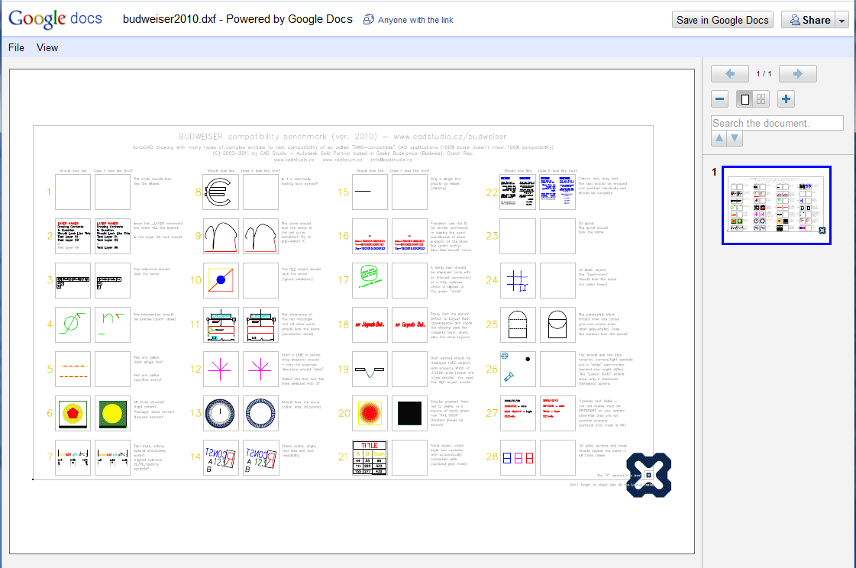856x568 pixels.
Task: Switch to single page view
Action: [x=745, y=98]
